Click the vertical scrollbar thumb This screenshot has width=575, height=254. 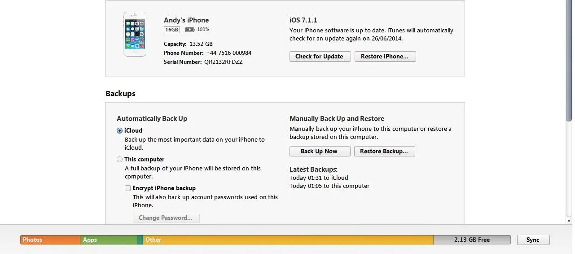pyautogui.click(x=569, y=58)
